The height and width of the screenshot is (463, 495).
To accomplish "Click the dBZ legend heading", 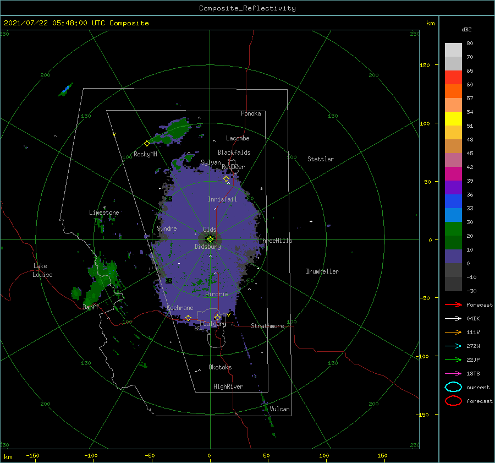I will (466, 29).
